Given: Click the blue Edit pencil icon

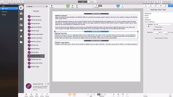Looking at the screenshot, I should pos(118,6).
